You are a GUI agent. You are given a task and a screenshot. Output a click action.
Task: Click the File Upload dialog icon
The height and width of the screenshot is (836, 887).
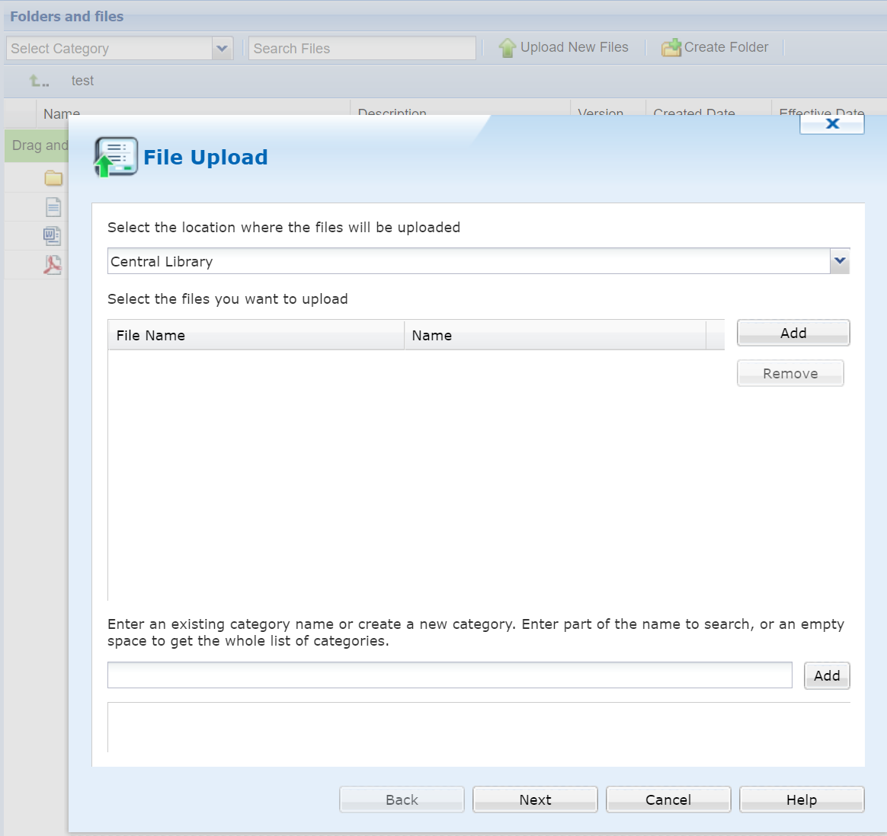click(116, 157)
